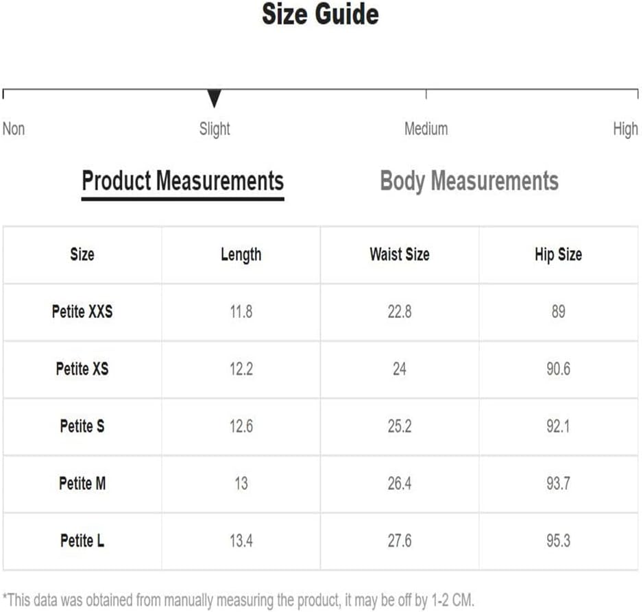Click the stretch indicator triangle marker
The height and width of the screenshot is (612, 643).
214,99
